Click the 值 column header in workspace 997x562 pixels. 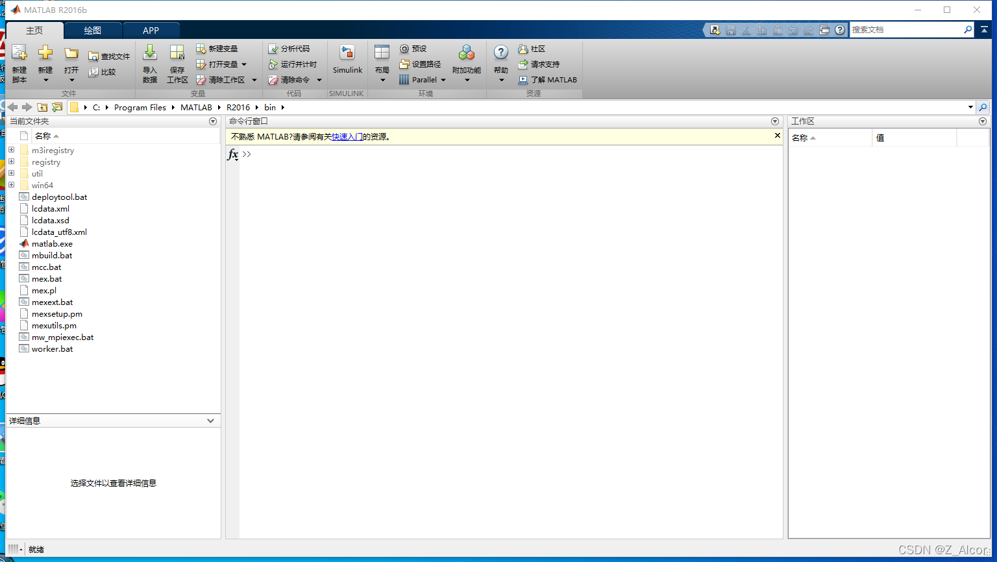point(914,138)
